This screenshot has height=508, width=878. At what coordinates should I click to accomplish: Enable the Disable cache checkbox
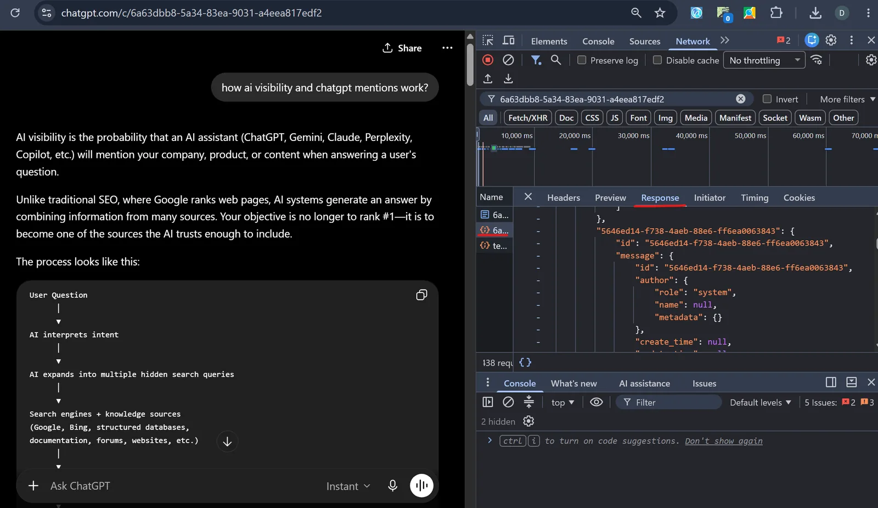point(657,60)
